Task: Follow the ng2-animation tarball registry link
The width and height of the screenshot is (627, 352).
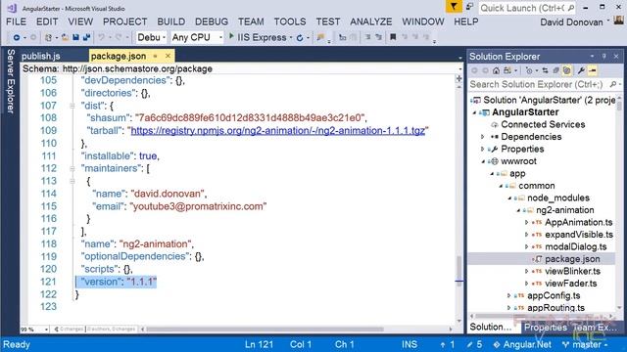Action: click(278, 130)
